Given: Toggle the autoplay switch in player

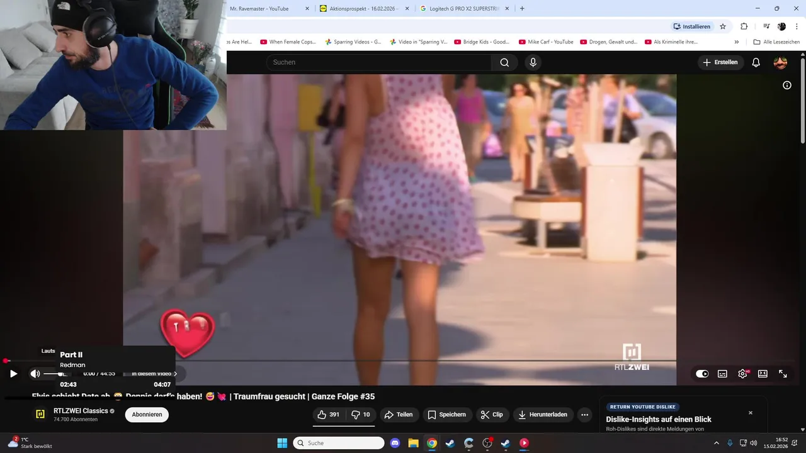Looking at the screenshot, I should pyautogui.click(x=702, y=374).
